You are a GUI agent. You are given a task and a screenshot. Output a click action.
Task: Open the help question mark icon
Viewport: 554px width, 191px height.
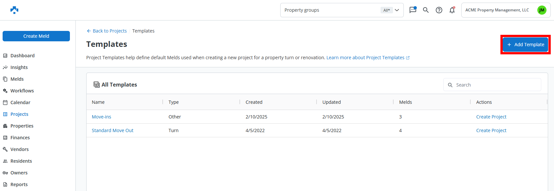(x=439, y=10)
